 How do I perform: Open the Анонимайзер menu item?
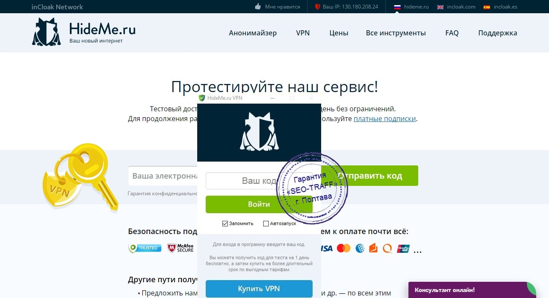tap(253, 33)
